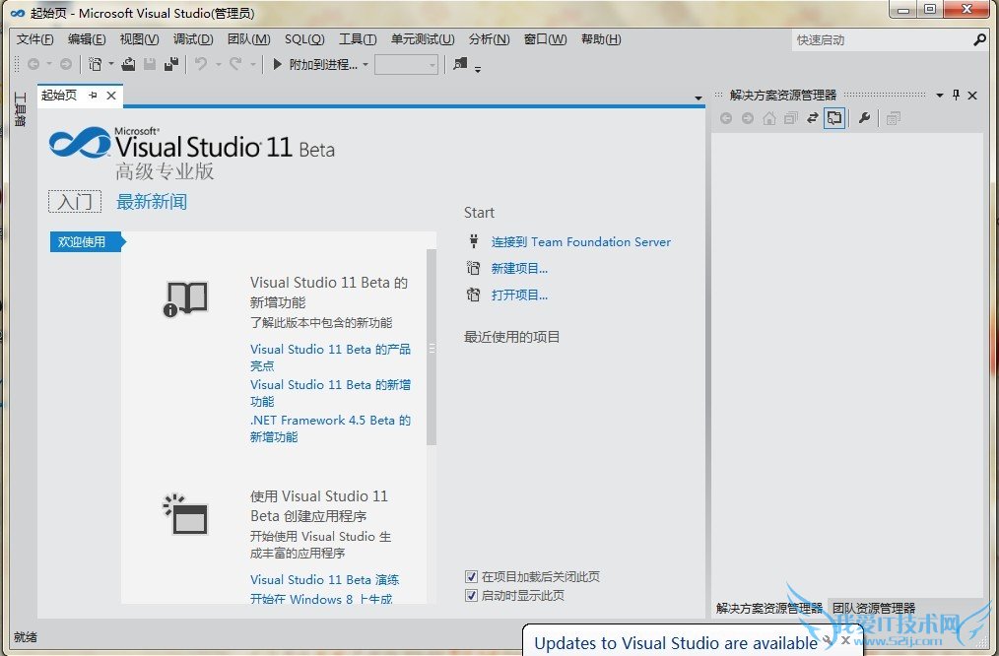Click the Save All toolbar icon

[171, 64]
